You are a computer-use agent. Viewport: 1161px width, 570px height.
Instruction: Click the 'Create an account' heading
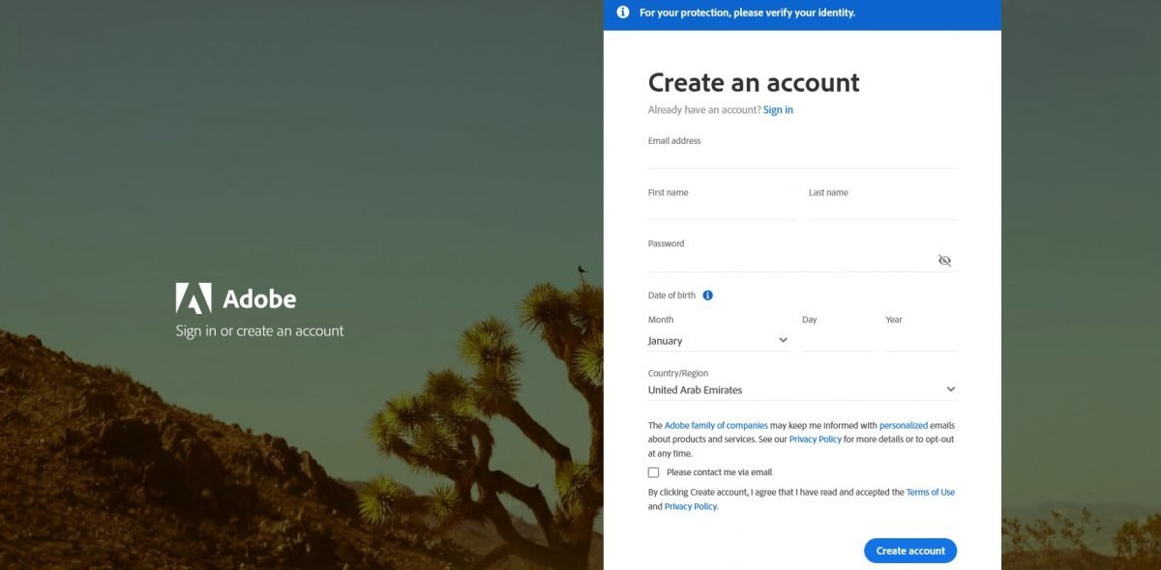(754, 82)
